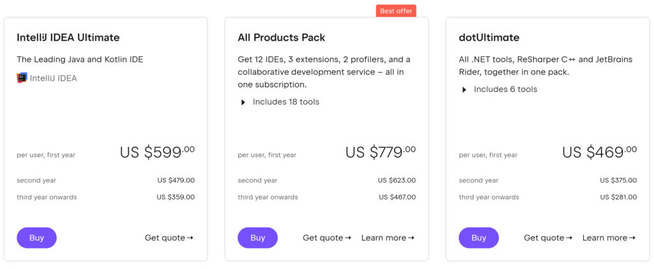The width and height of the screenshot is (654, 269).
Task: Click the arrow icon next to dotUltimate Learn more
Action: tap(632, 238)
